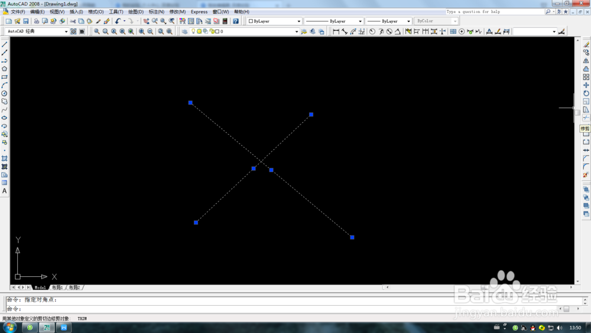Screen dimensions: 591x333
Task: Click the Match Properties brush icon
Action: [x=106, y=21]
